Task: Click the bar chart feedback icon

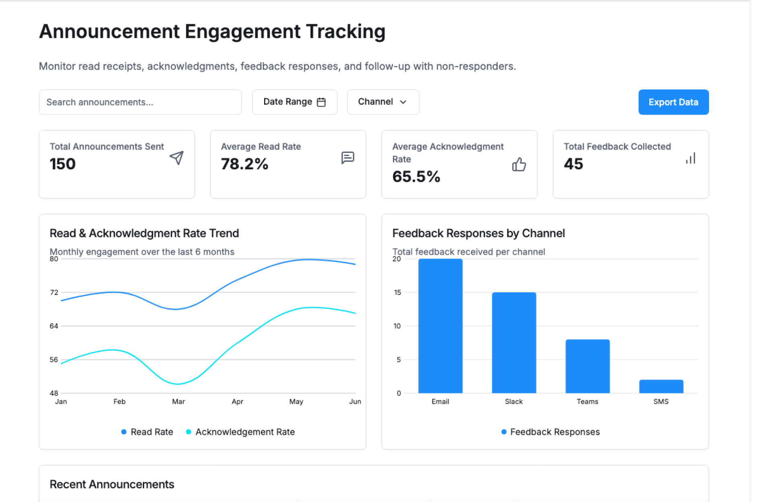Action: (x=690, y=158)
